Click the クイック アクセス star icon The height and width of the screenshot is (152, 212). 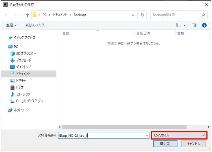11,38
